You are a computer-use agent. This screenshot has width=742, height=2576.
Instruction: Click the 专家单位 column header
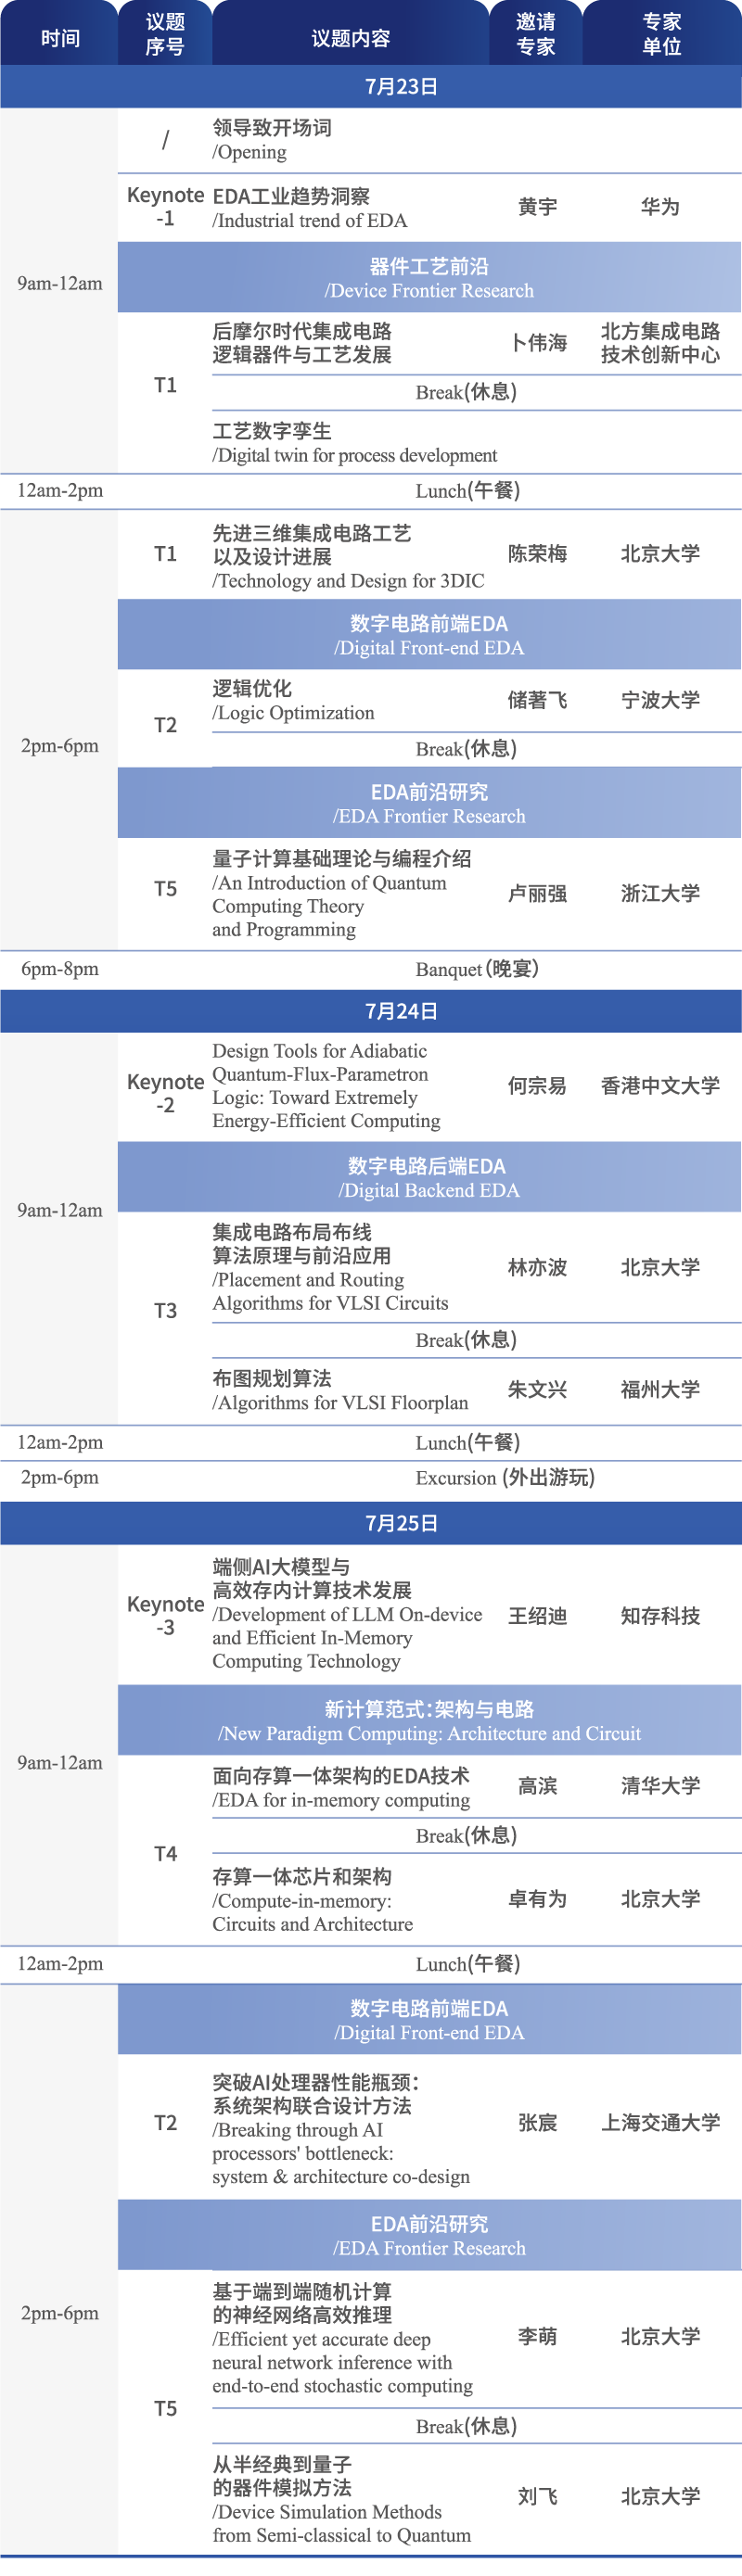(661, 34)
